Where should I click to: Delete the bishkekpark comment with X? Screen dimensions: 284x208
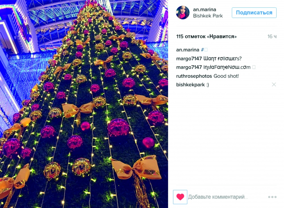[274, 85]
